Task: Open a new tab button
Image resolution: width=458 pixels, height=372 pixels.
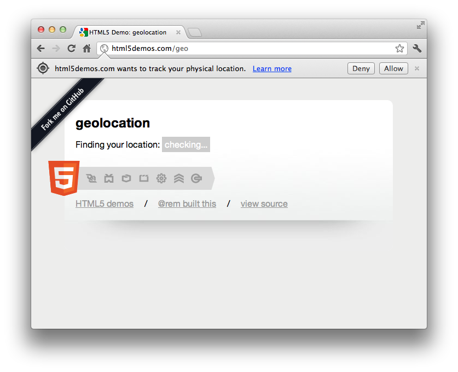Action: coord(195,32)
